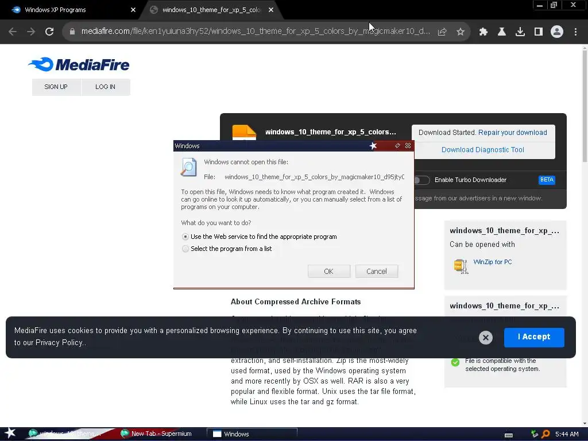Open the Start star button on taskbar
588x441 pixels.
click(x=10, y=434)
